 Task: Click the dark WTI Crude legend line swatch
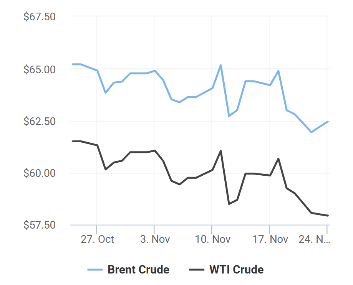197,270
